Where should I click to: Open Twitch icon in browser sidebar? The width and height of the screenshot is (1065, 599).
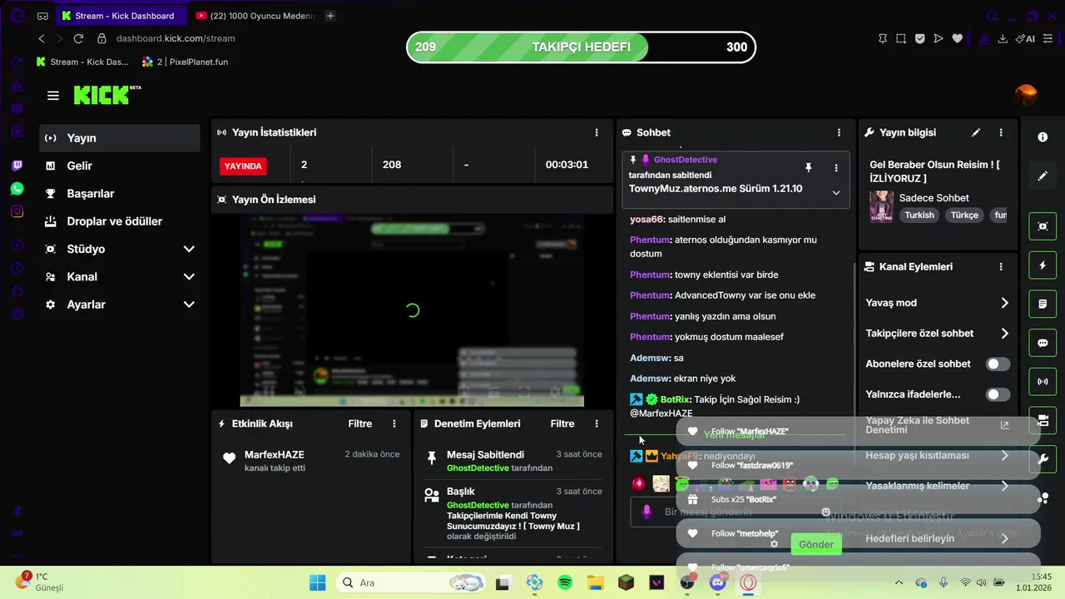tap(17, 166)
